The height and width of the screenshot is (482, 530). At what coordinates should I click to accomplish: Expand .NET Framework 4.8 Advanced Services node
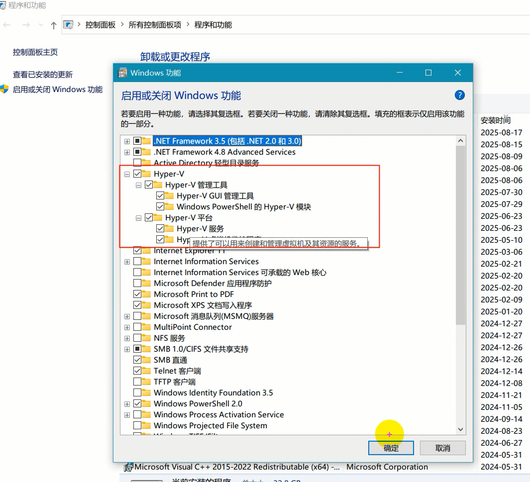[127, 152]
